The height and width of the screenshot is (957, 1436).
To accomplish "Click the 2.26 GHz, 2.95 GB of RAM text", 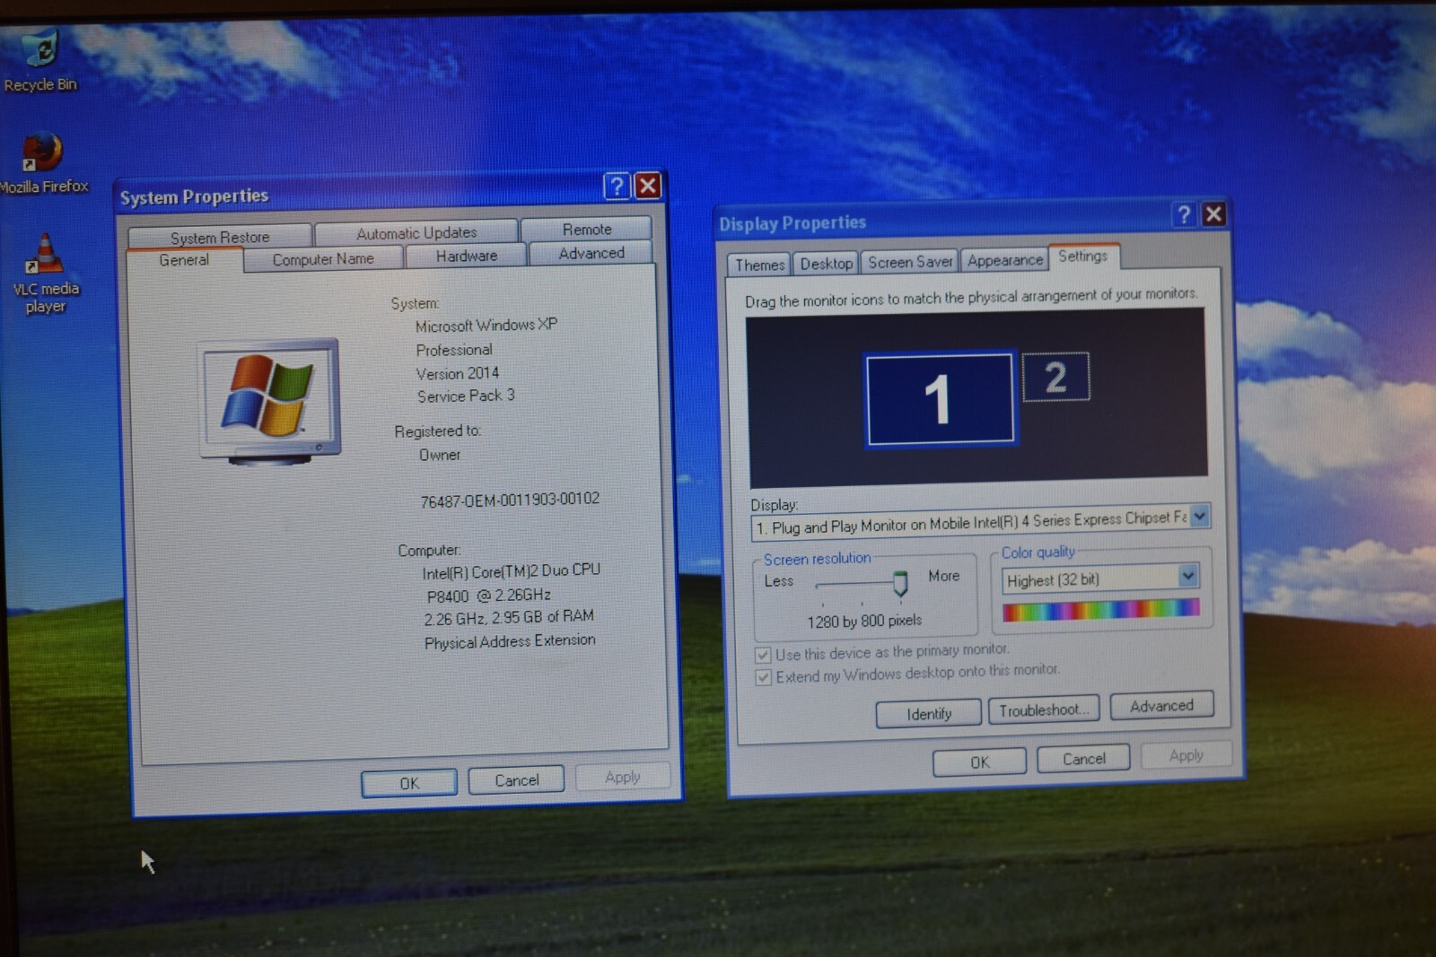I will (509, 617).
